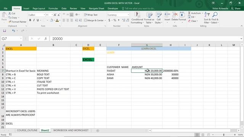244x137 pixels.
Task: Click Decrease Decimal icon
Action: [x=128, y=20]
